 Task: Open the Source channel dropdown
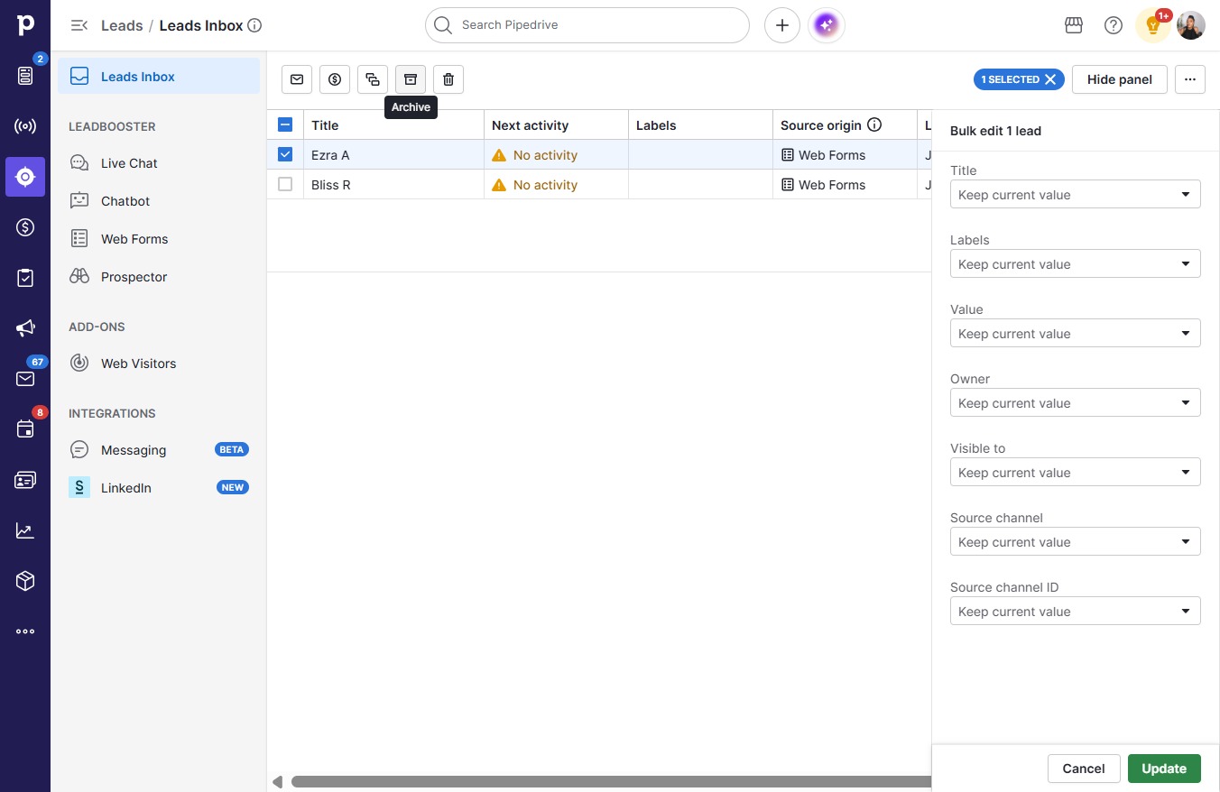(x=1076, y=542)
